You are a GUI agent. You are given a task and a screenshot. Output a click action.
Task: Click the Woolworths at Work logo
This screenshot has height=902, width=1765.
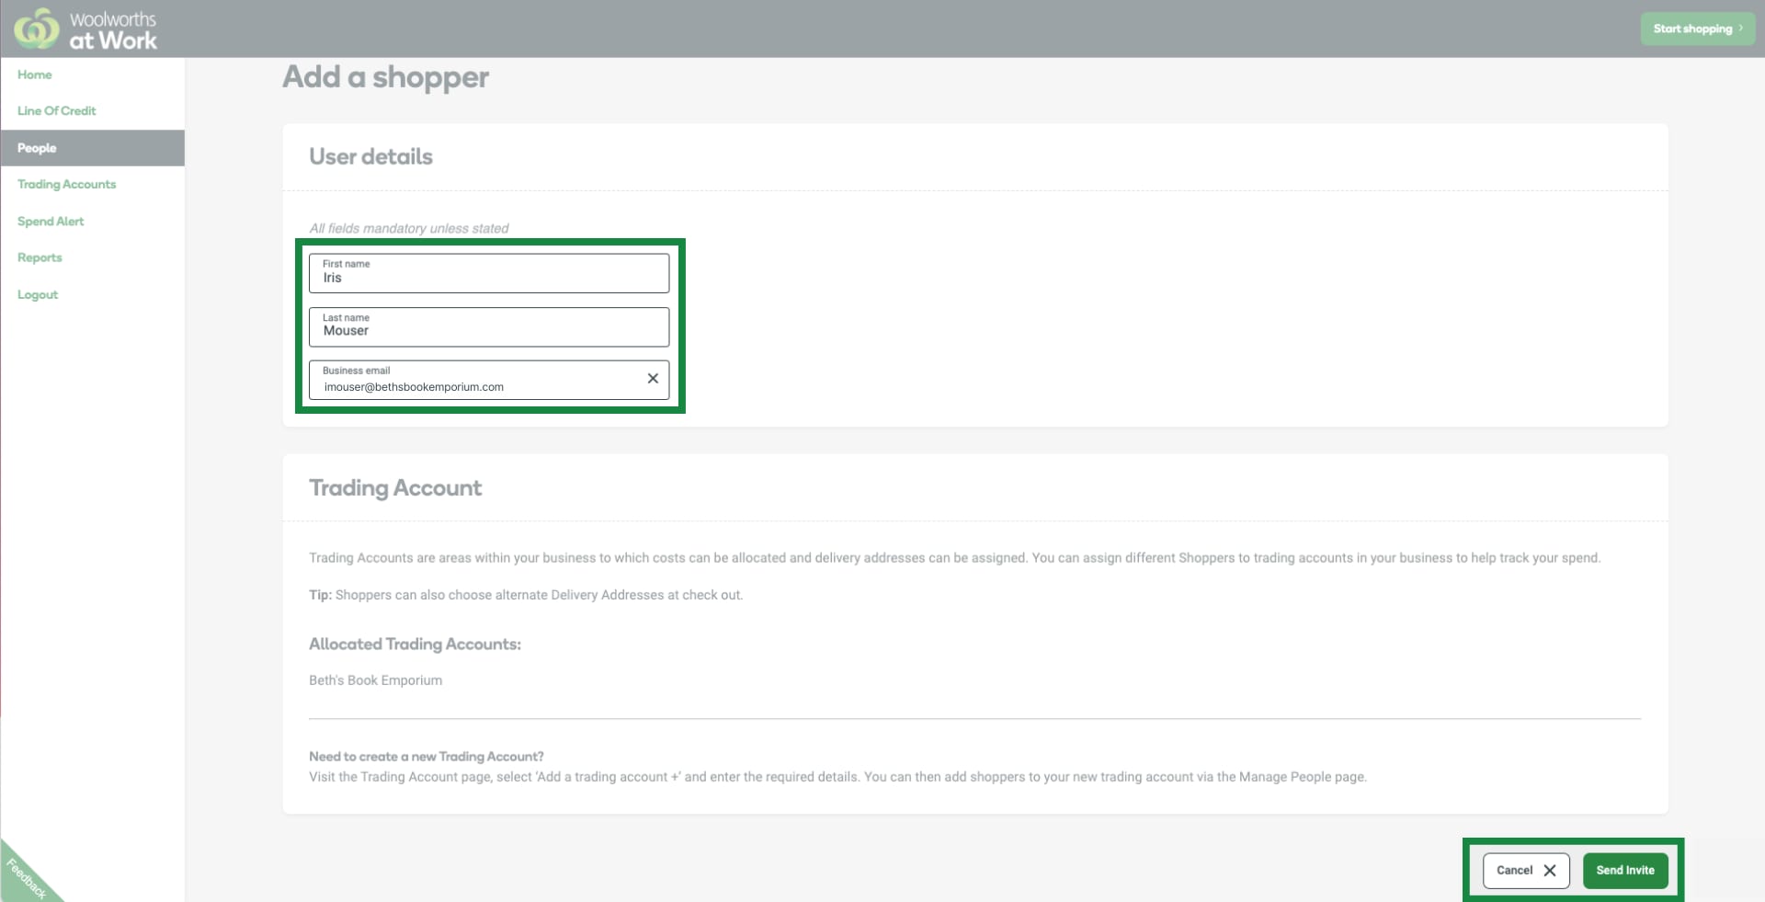pyautogui.click(x=85, y=28)
